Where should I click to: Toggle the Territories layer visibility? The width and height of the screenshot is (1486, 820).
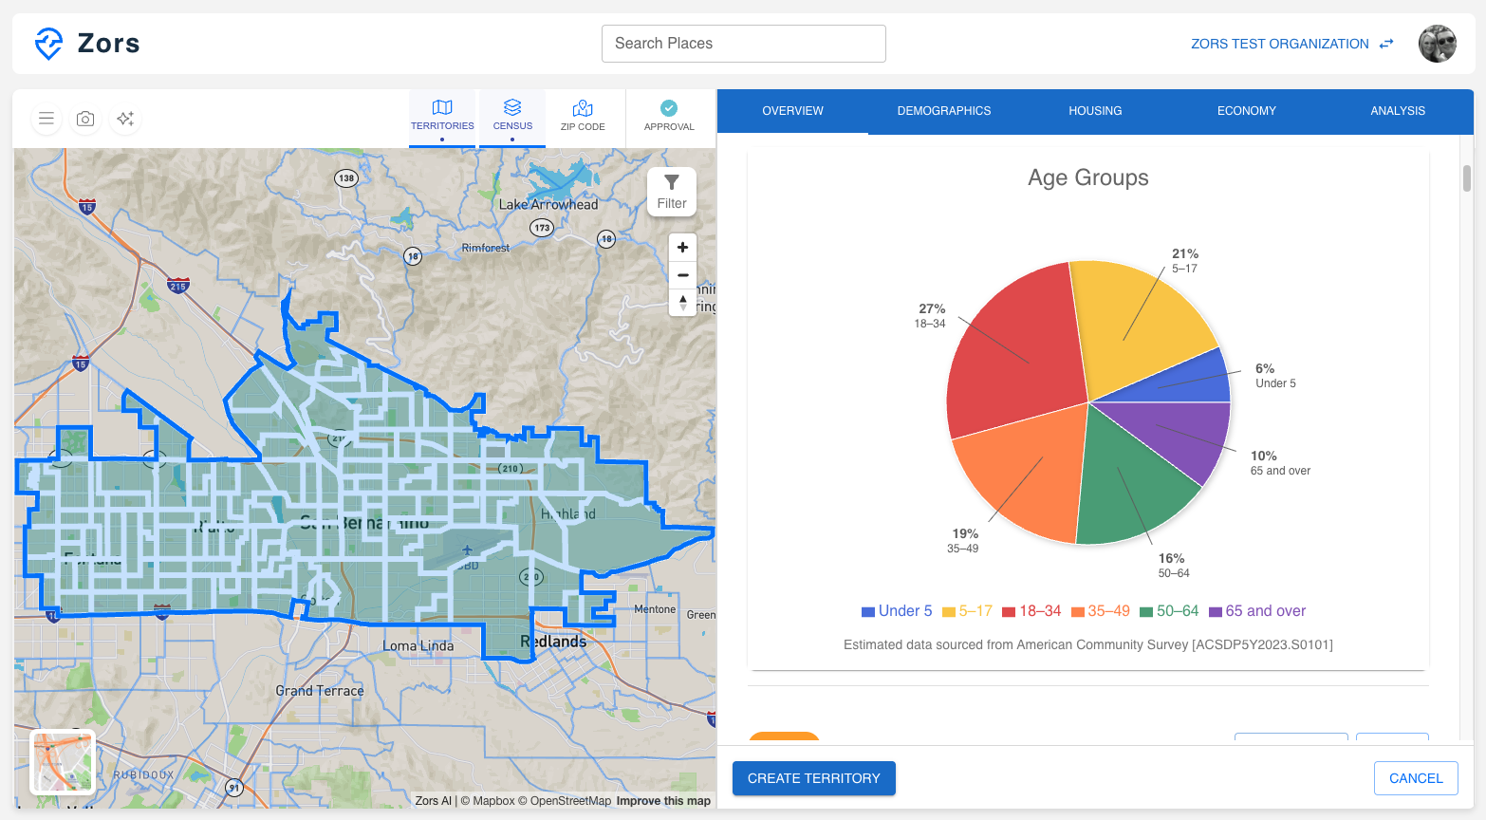[442, 140]
